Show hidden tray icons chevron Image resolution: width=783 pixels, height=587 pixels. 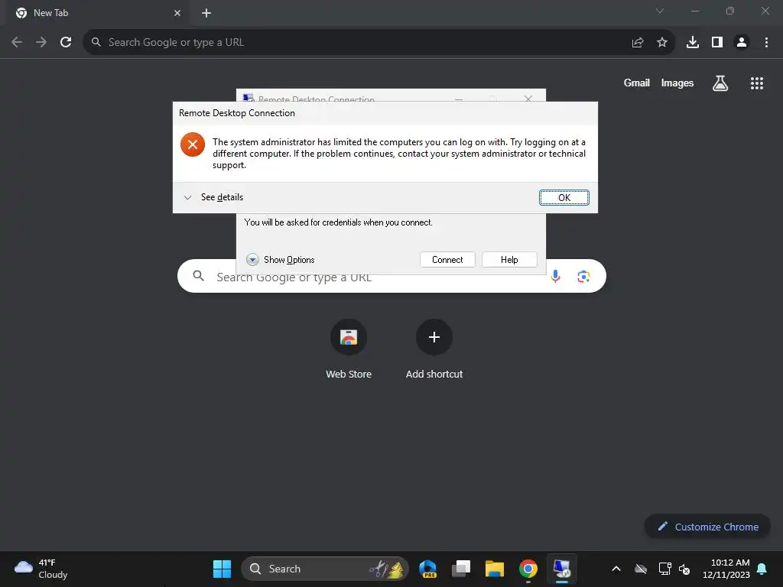pos(616,569)
